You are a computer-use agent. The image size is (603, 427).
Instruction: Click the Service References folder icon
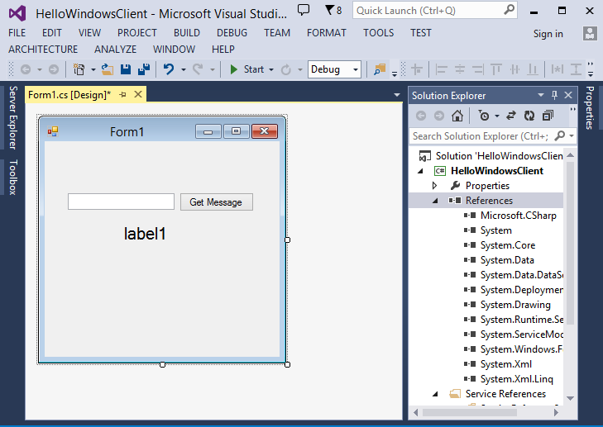click(x=455, y=394)
